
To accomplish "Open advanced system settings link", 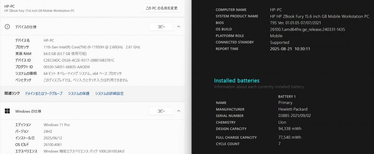I will (109, 93).
